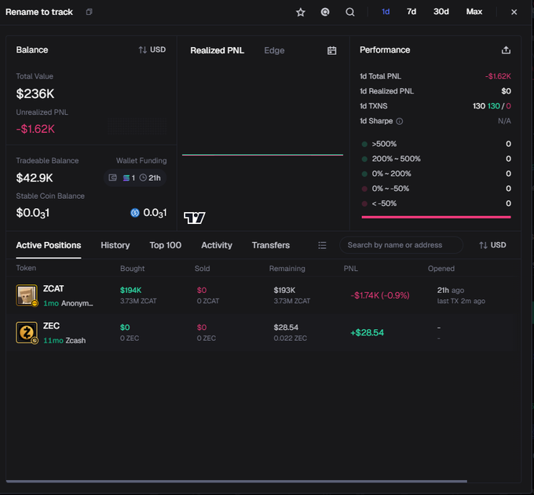Switch chart to Edge tab
The height and width of the screenshot is (495, 534).
(274, 50)
